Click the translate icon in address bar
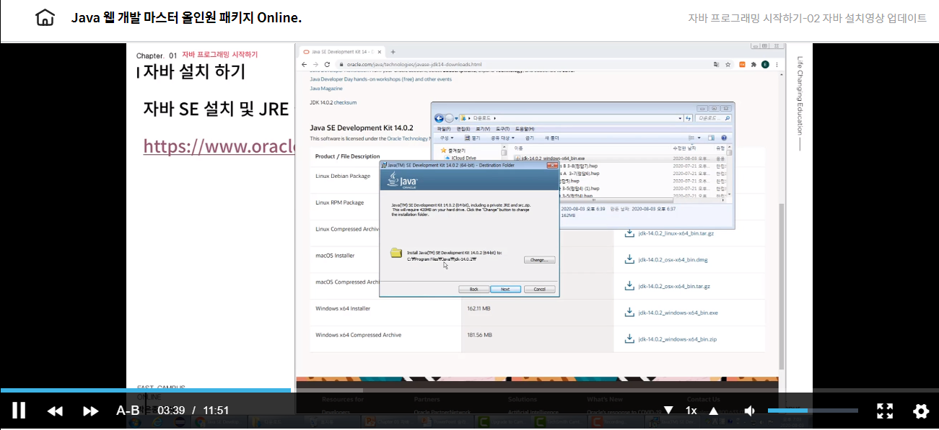This screenshot has height=430, width=939. (x=716, y=64)
